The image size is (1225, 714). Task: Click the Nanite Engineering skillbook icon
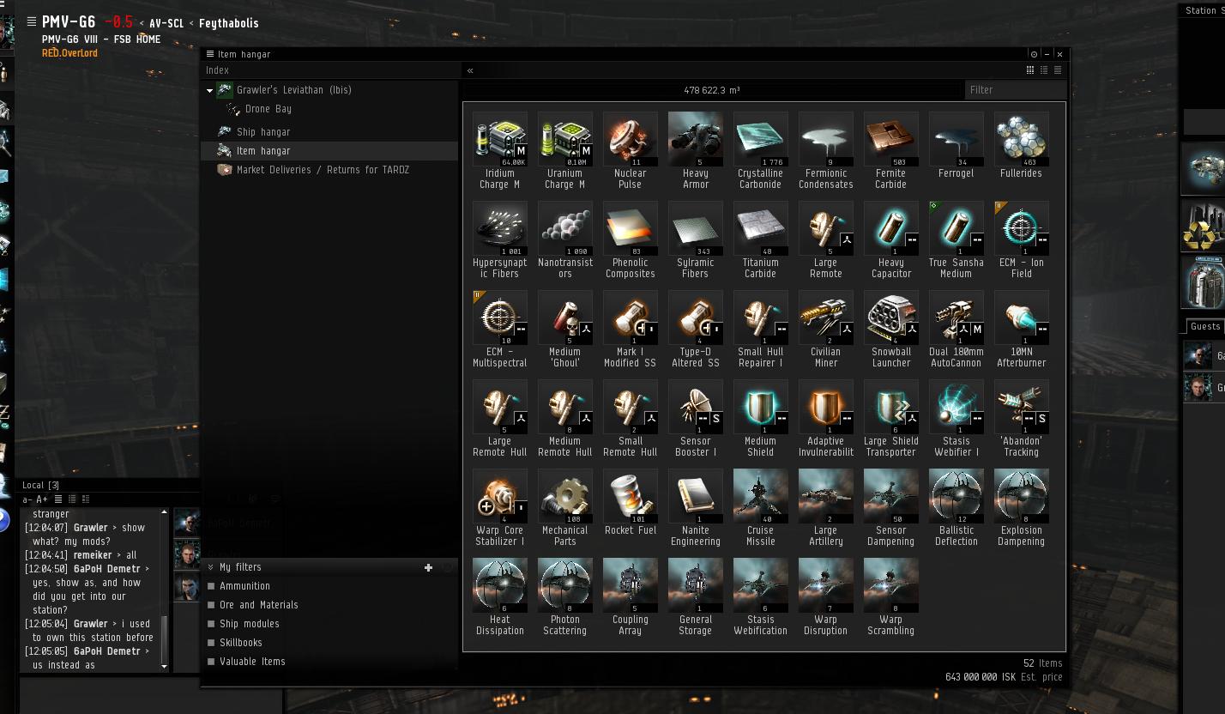695,496
